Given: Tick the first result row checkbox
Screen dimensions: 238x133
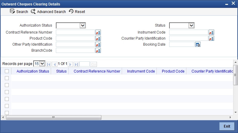Looking at the screenshot, I should (7, 78).
